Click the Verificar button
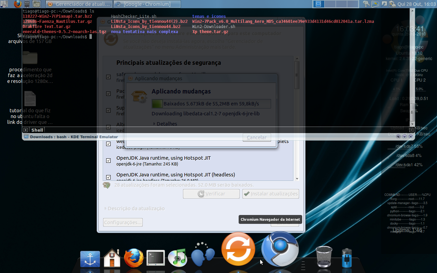This screenshot has height=273, width=437. [211, 194]
